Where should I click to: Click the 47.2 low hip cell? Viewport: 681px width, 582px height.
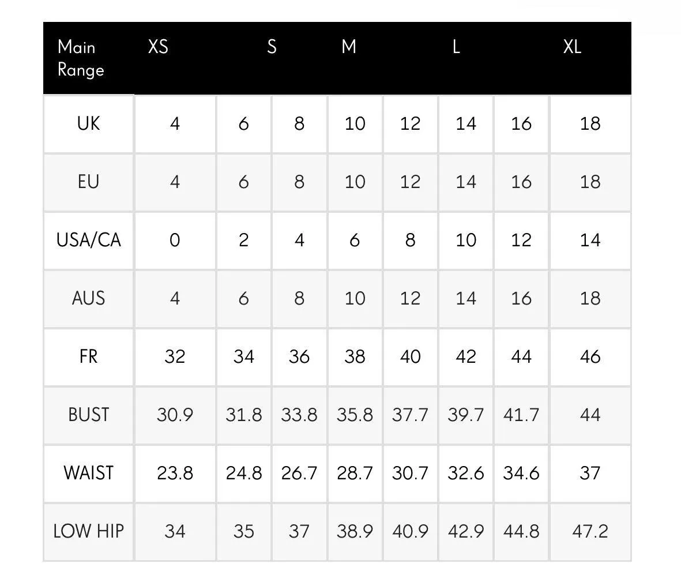click(590, 531)
